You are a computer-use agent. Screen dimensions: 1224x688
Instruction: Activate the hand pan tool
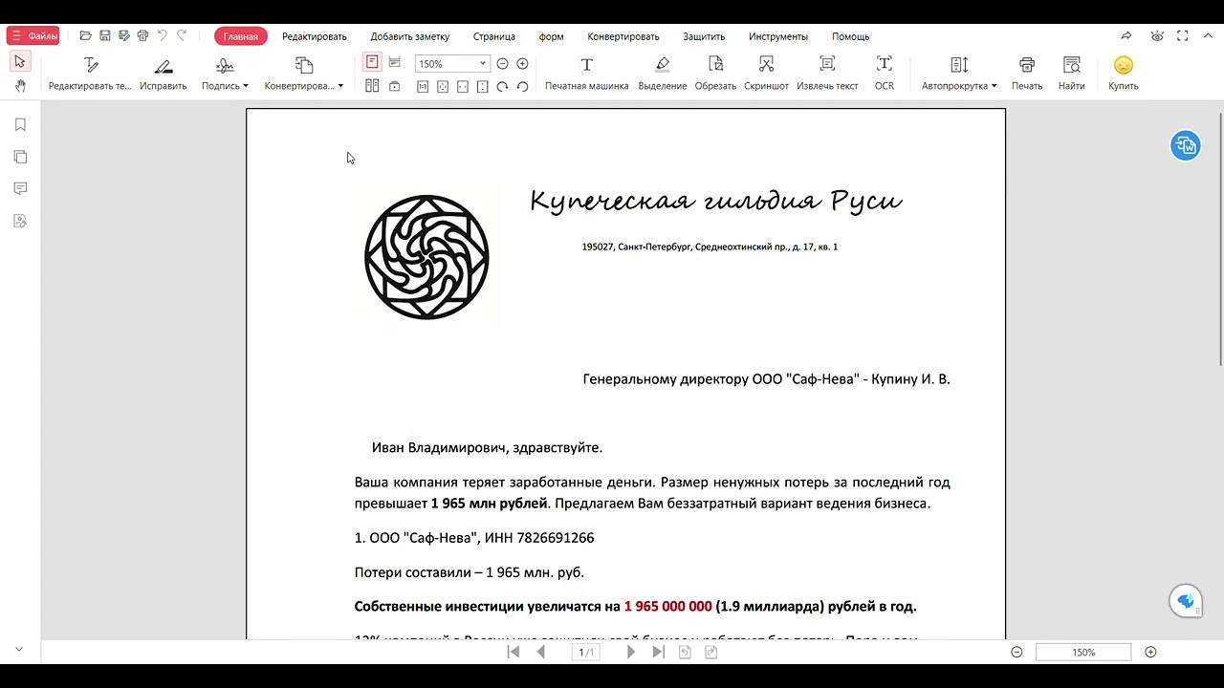[19, 86]
